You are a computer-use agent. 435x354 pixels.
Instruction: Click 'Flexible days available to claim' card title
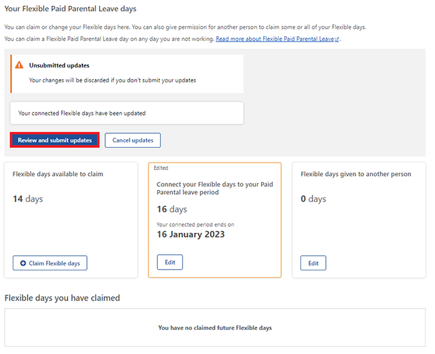coord(58,174)
